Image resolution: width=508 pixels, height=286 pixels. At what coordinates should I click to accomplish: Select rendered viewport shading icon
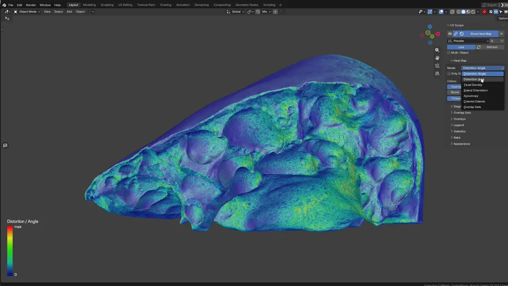click(473, 12)
